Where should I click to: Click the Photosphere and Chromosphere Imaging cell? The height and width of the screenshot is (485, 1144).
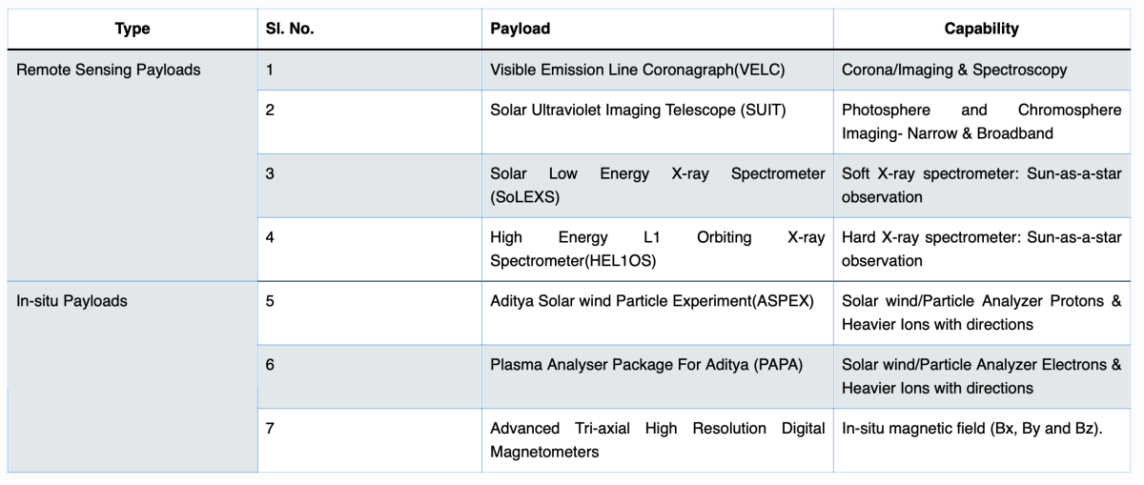(981, 121)
